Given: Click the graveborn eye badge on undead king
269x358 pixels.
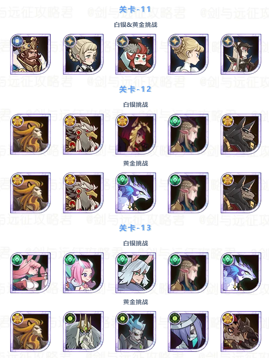Looking at the screenshot, I should (x=70, y=318).
